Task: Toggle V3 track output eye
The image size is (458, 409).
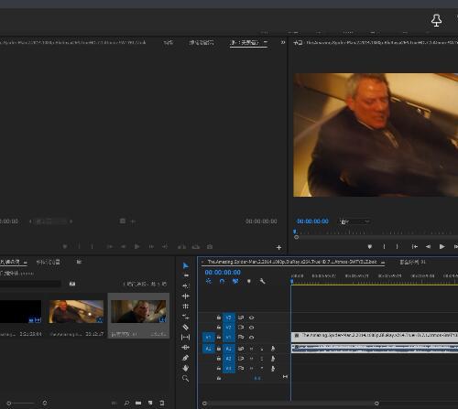Action: [x=252, y=318]
